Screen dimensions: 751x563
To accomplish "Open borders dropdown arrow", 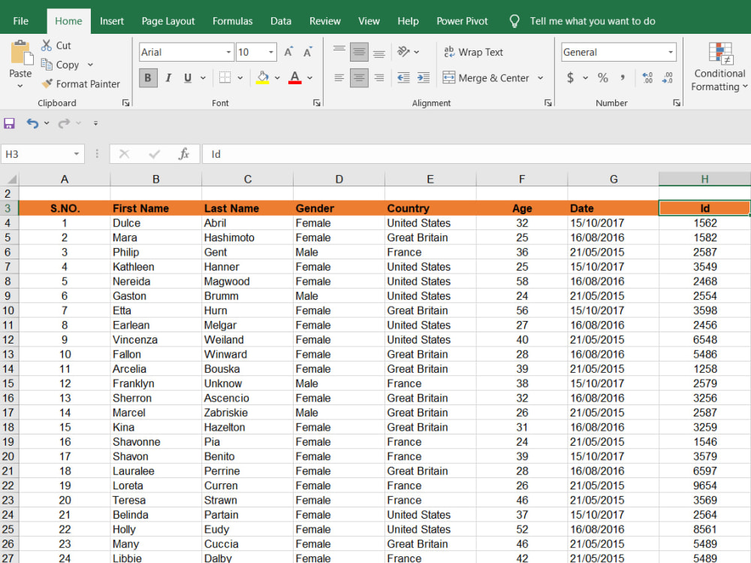I will (x=240, y=77).
